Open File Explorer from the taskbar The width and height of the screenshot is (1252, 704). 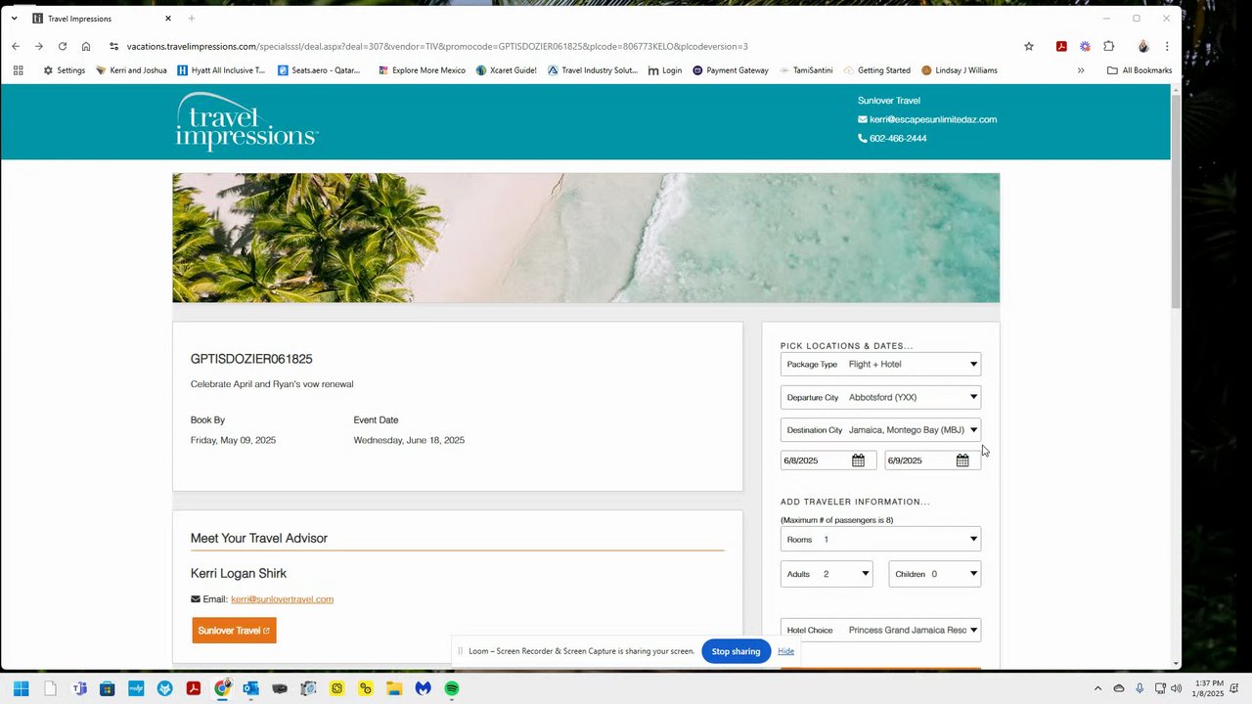point(394,688)
